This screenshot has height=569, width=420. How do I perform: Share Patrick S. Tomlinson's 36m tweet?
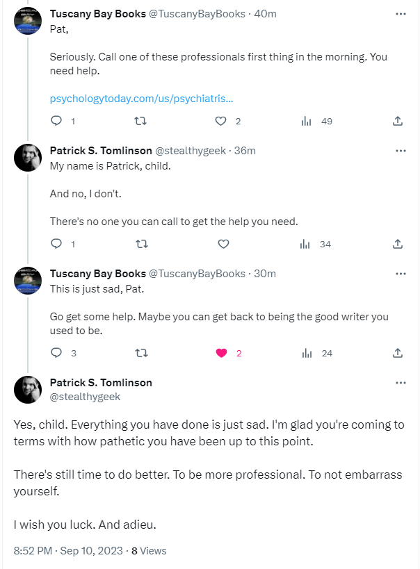[x=398, y=244]
